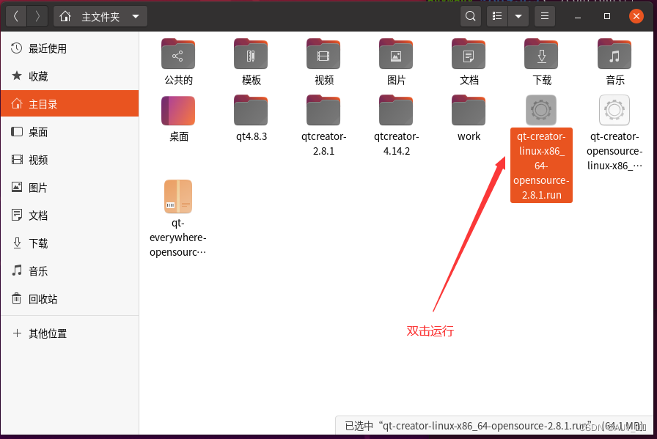Select the 文档 folder icon in grid
Viewport: 657px width, 439px height.
(469, 54)
